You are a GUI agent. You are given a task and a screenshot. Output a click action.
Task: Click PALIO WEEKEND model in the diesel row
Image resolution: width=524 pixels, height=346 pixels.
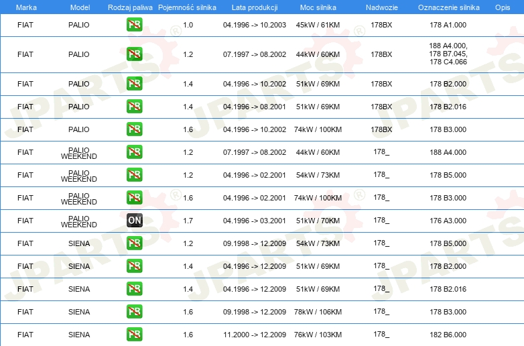pyautogui.click(x=79, y=221)
